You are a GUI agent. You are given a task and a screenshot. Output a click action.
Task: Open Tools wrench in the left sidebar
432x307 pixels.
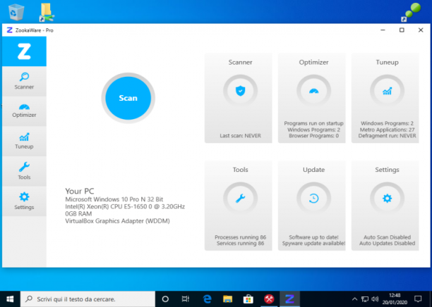[24, 171]
